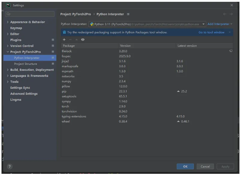Click the upgrade arrow beside wheel 0.46.1
This screenshot has width=240, height=175.
178,121
